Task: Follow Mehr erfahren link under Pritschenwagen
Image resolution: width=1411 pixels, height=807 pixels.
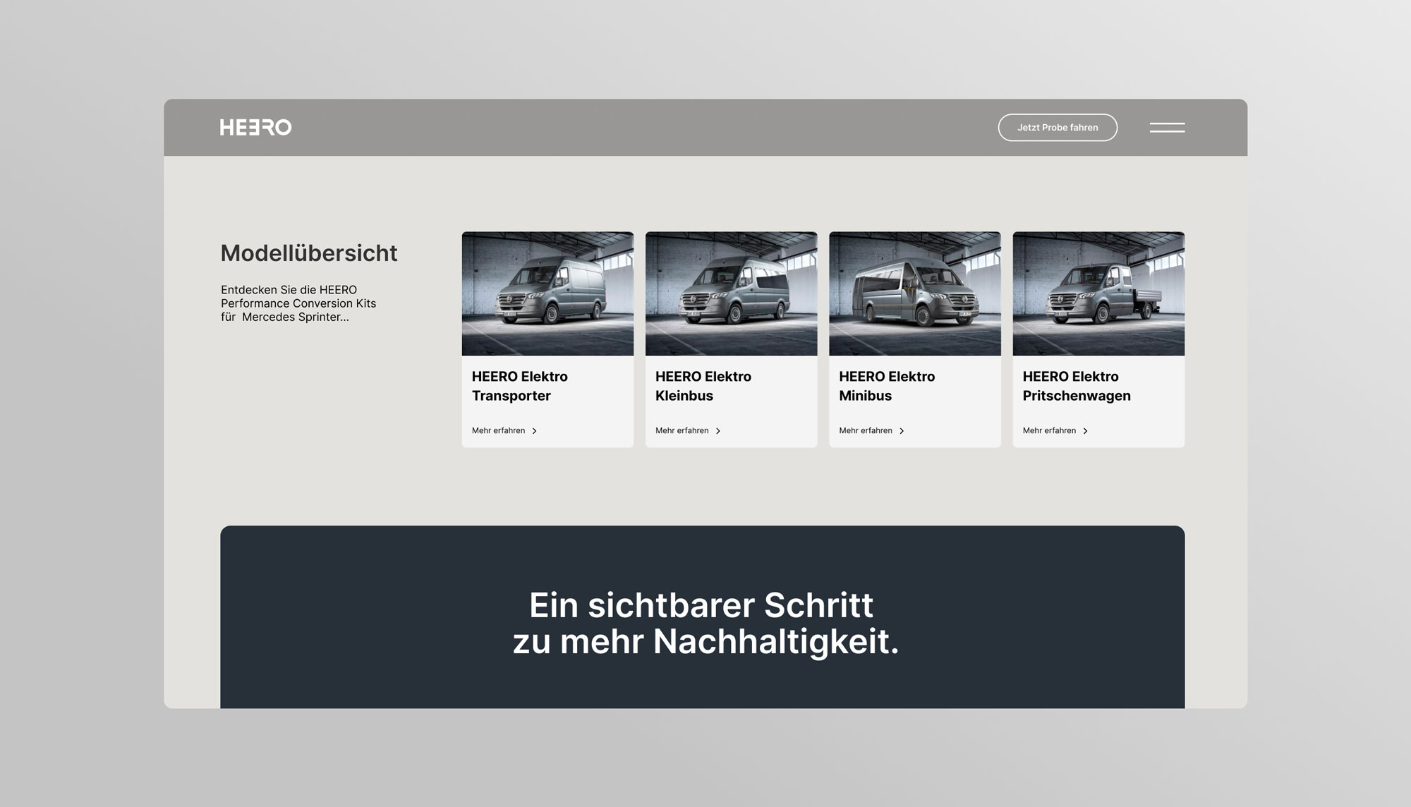Action: click(x=1049, y=430)
